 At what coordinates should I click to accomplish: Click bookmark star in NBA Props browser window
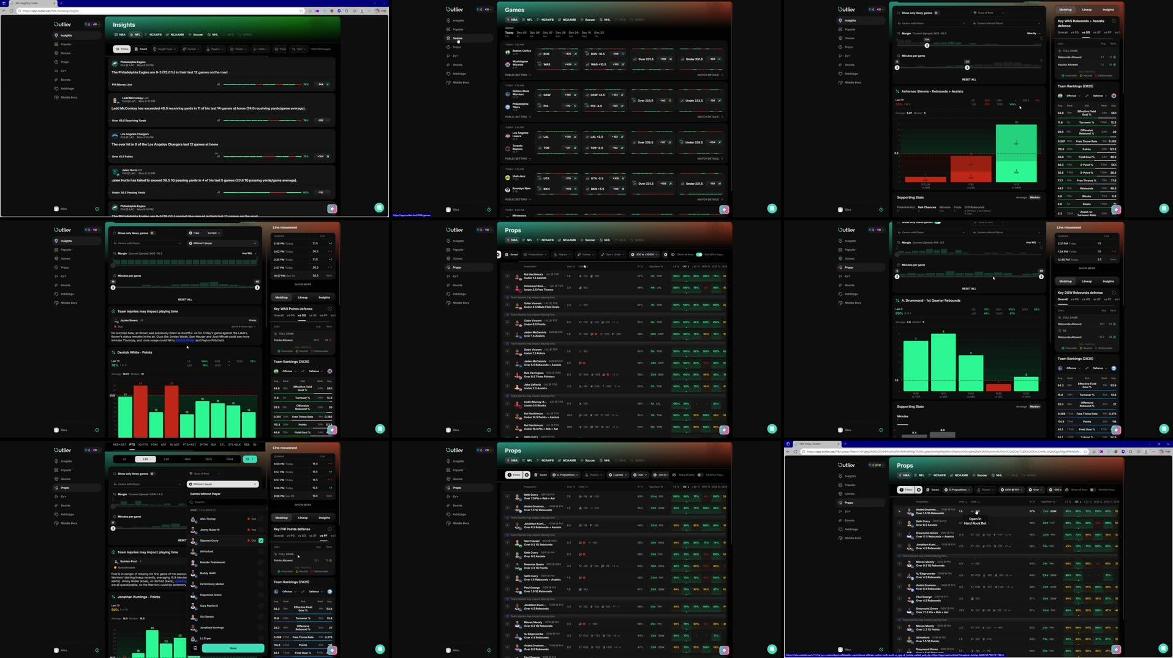(1086, 452)
